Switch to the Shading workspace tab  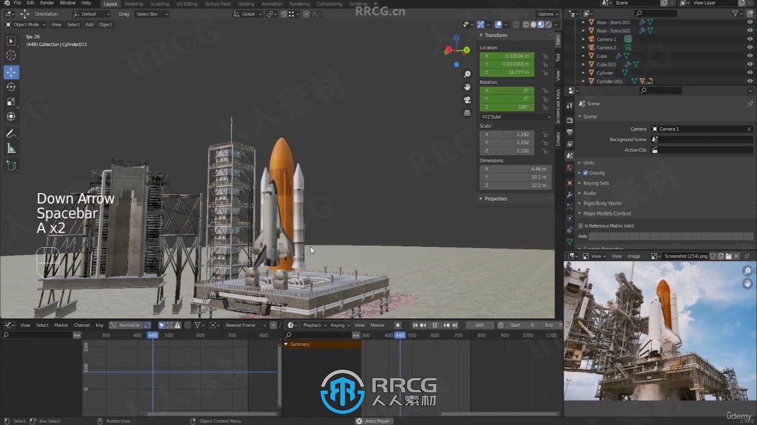(x=246, y=4)
